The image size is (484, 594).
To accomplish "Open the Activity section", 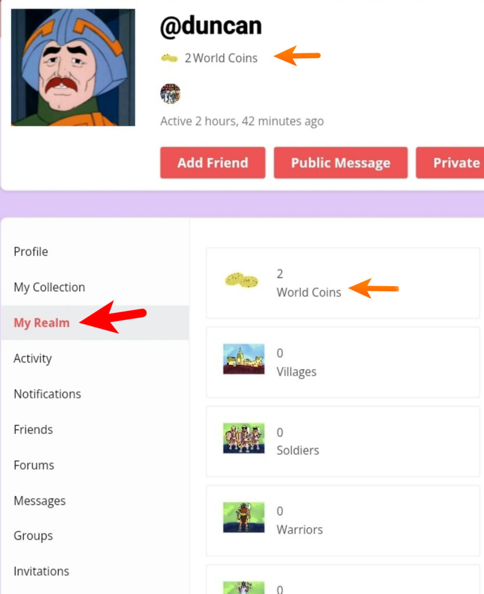I will click(33, 358).
